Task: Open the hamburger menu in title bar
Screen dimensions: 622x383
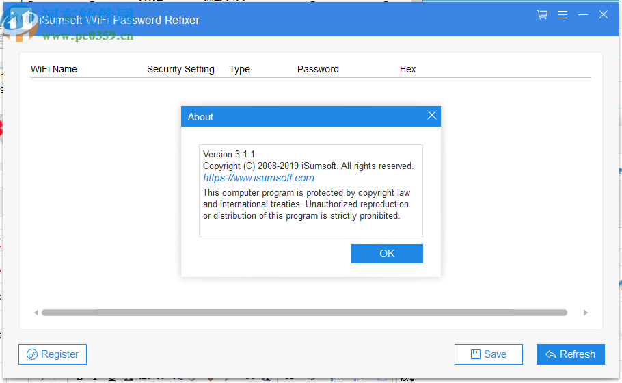Action: coord(562,15)
